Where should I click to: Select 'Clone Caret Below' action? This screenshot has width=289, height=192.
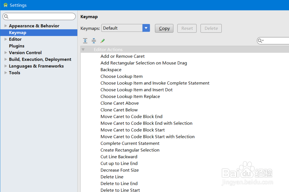click(x=119, y=110)
